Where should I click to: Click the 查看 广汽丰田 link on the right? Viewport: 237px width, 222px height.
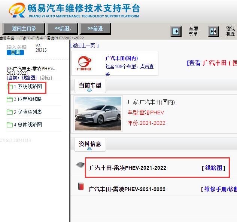(x=212, y=63)
